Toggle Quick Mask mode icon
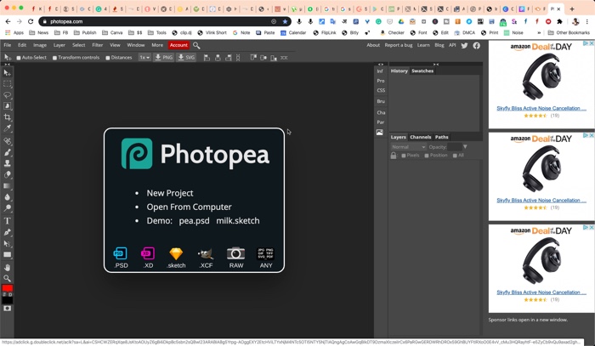595x346 pixels. 7,309
